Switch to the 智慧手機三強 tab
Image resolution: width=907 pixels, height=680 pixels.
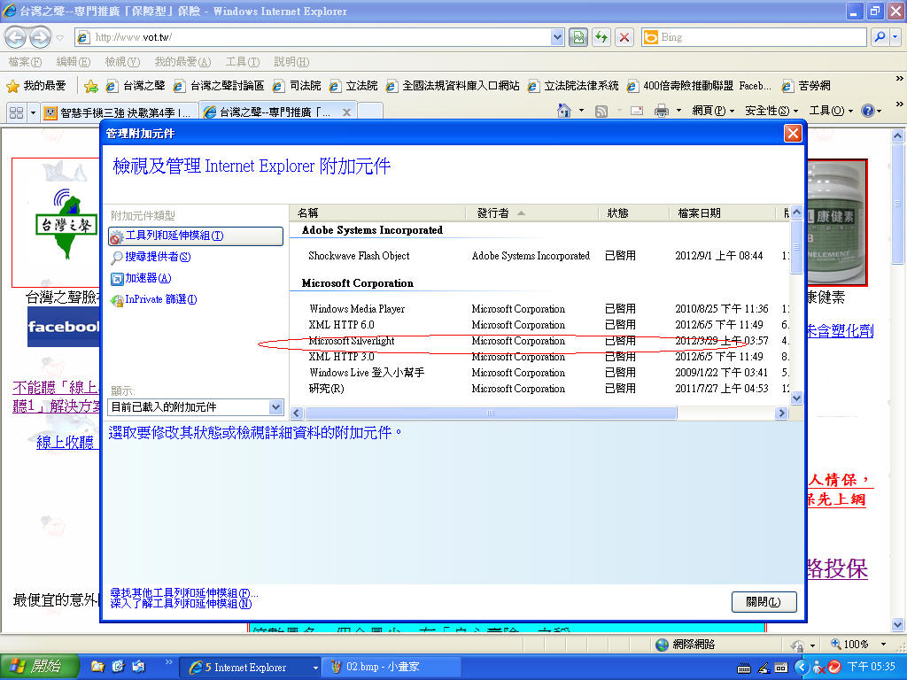click(120, 112)
